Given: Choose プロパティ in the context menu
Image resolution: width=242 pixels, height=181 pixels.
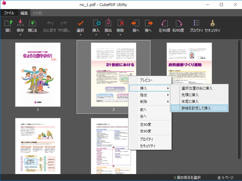Looking at the screenshot, I should [150, 139].
